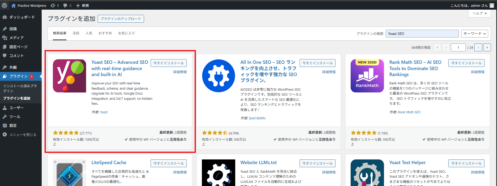Open All In One SEO title link
Image resolution: width=497 pixels, height=186 pixels.
(269, 71)
